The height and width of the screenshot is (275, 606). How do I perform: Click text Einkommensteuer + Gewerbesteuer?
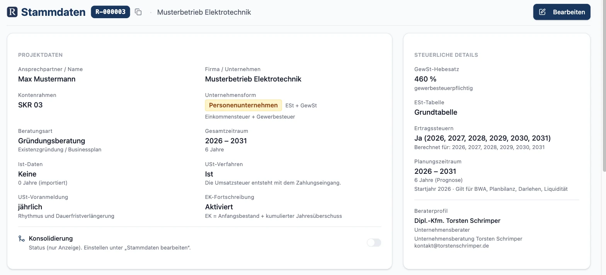[250, 117]
